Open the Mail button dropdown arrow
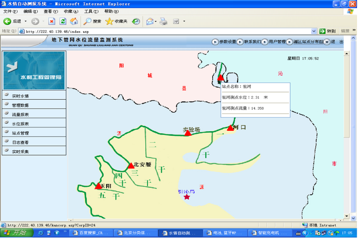This screenshot has width=358, height=240. tap(156, 22)
